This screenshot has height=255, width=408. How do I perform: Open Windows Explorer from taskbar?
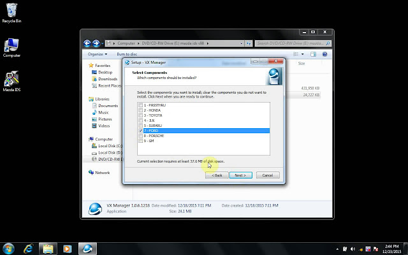point(48,249)
